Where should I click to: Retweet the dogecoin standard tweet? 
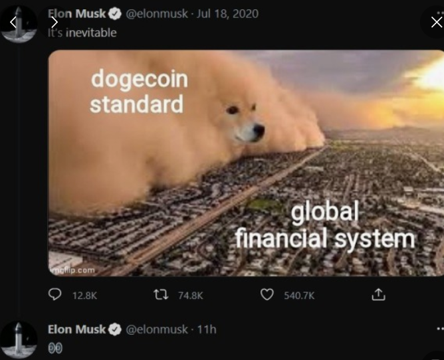click(x=161, y=295)
